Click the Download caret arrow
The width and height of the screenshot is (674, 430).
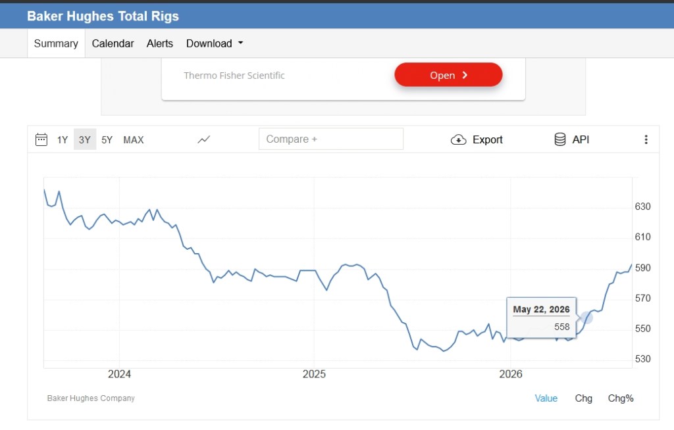(240, 43)
